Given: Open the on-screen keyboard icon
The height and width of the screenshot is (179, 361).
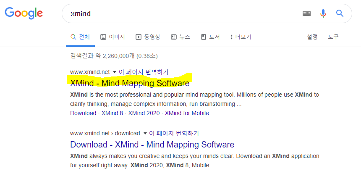Looking at the screenshot, I should (306, 13).
